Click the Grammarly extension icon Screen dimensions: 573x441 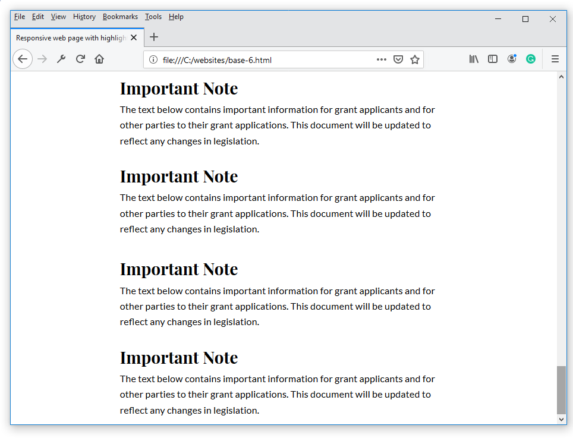pyautogui.click(x=531, y=59)
